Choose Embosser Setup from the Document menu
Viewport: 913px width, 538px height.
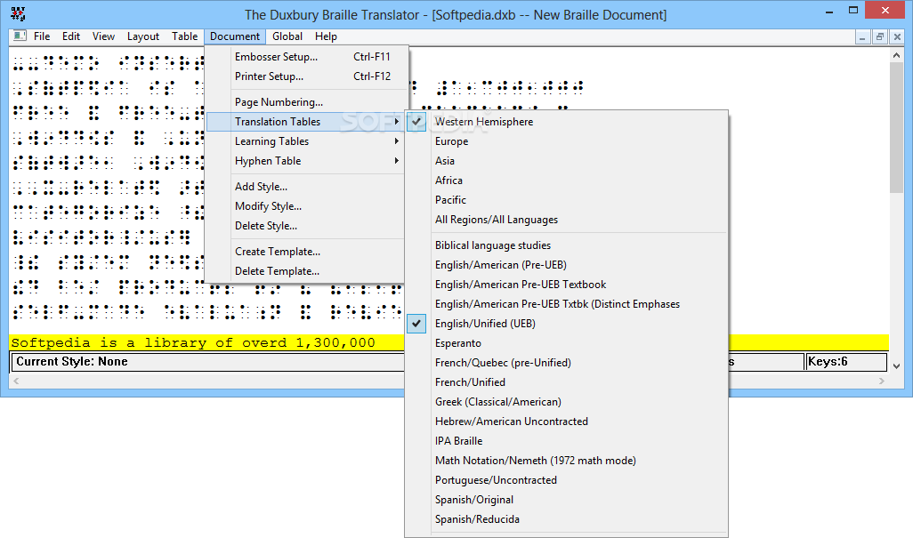(x=306, y=56)
